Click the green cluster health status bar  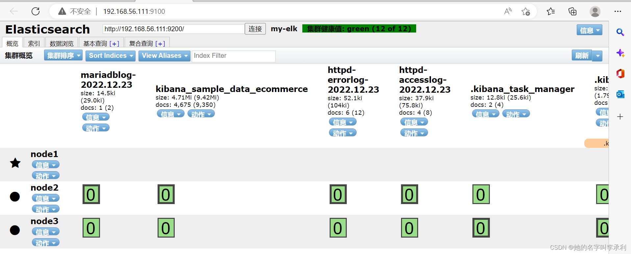(x=359, y=29)
